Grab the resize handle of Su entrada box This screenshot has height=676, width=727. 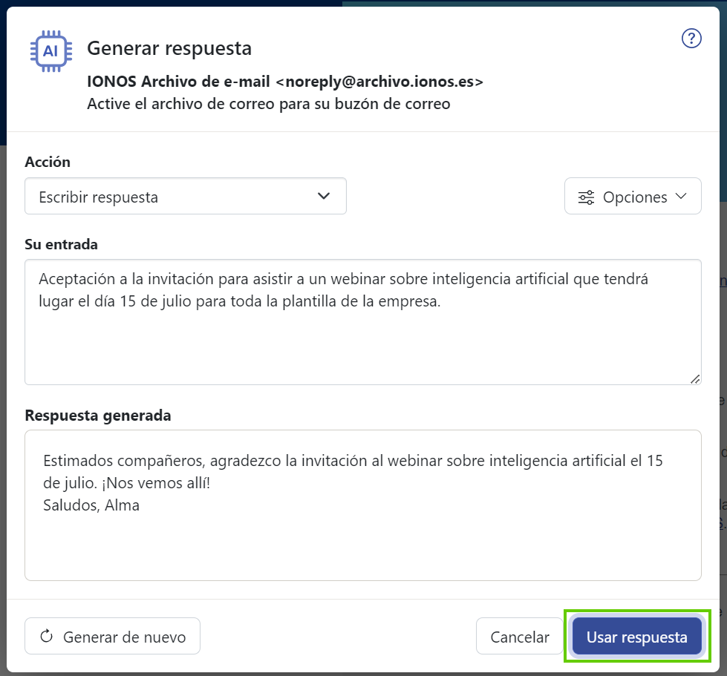point(694,378)
